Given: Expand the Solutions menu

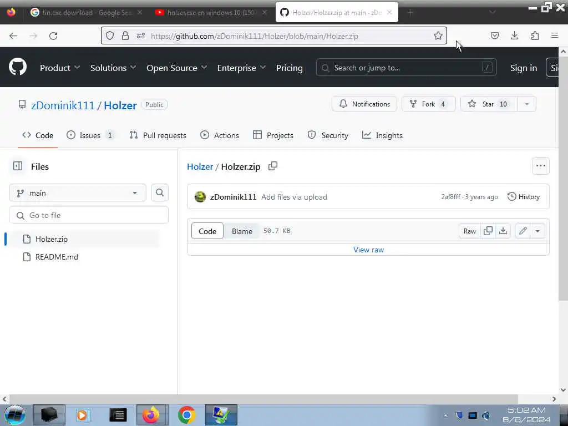Looking at the screenshot, I should pyautogui.click(x=113, y=68).
